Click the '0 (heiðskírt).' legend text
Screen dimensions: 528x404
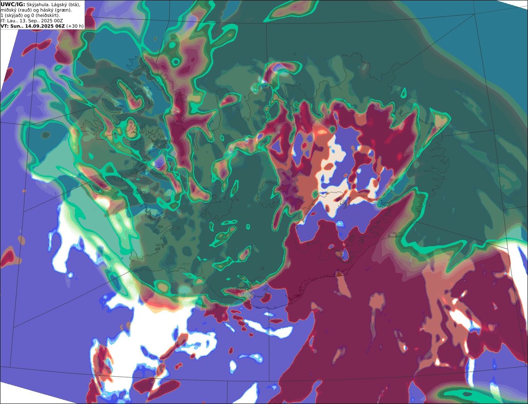(45, 16)
